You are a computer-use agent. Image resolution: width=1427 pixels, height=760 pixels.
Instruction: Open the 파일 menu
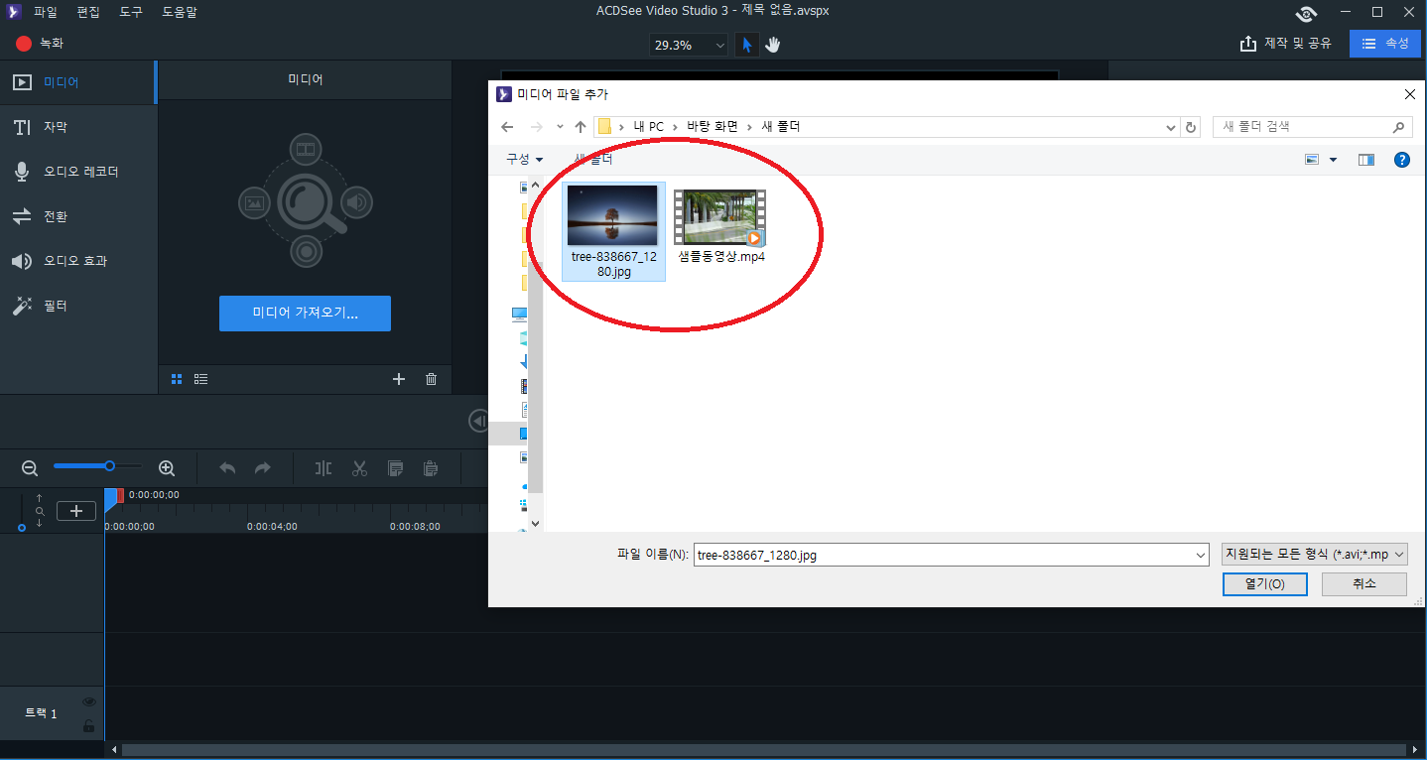click(x=46, y=12)
